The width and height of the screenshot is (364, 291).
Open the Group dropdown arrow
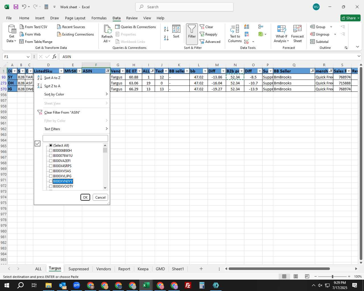pyautogui.click(x=331, y=27)
